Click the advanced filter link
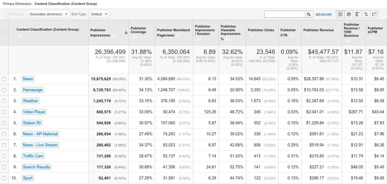387x184 pixels. (x=324, y=14)
